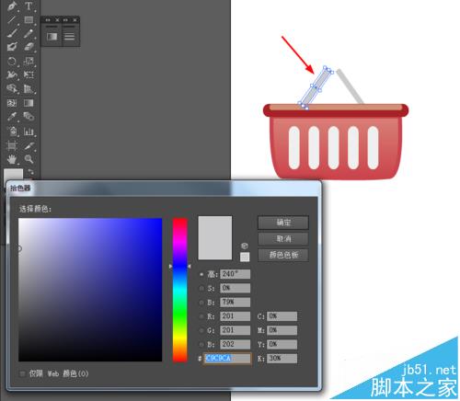Click the out-of-gamut cube warning icon
Screen dimensions: 460x401
tap(245, 246)
